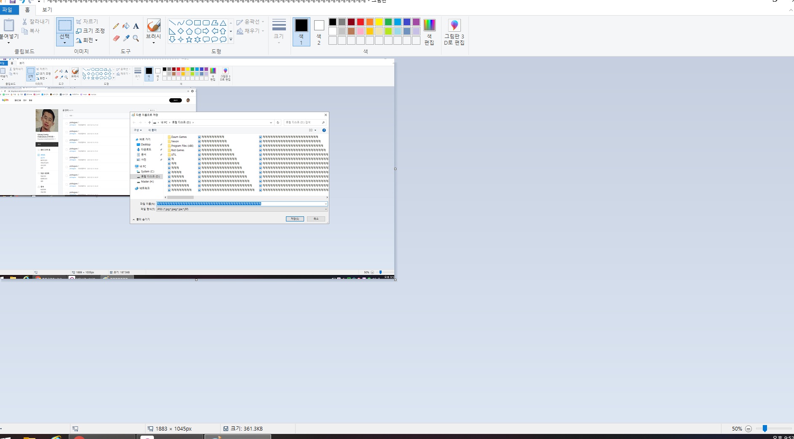The width and height of the screenshot is (794, 439).
Task: Pick the yellow color swatch
Action: (379, 22)
